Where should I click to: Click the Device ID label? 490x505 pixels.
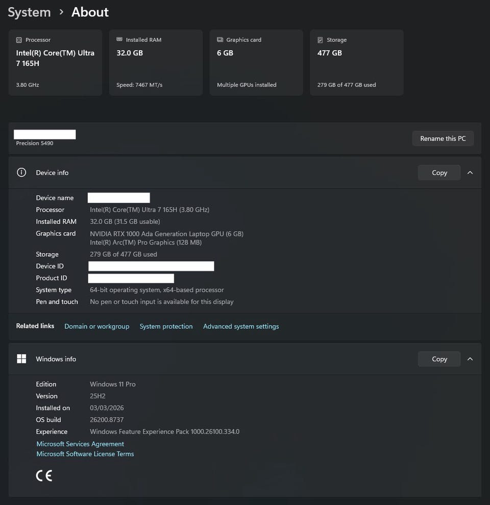[x=50, y=266]
